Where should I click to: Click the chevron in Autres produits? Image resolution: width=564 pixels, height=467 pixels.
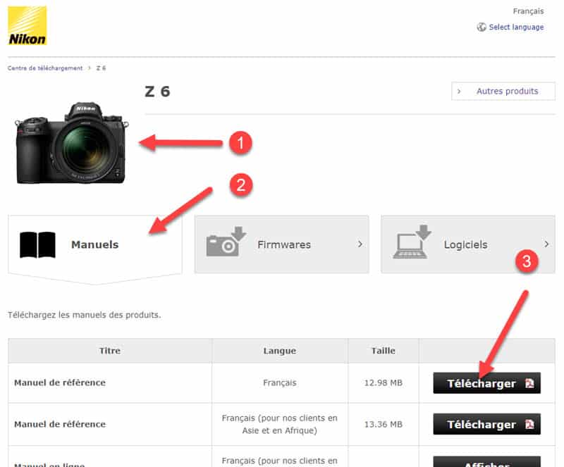[459, 92]
